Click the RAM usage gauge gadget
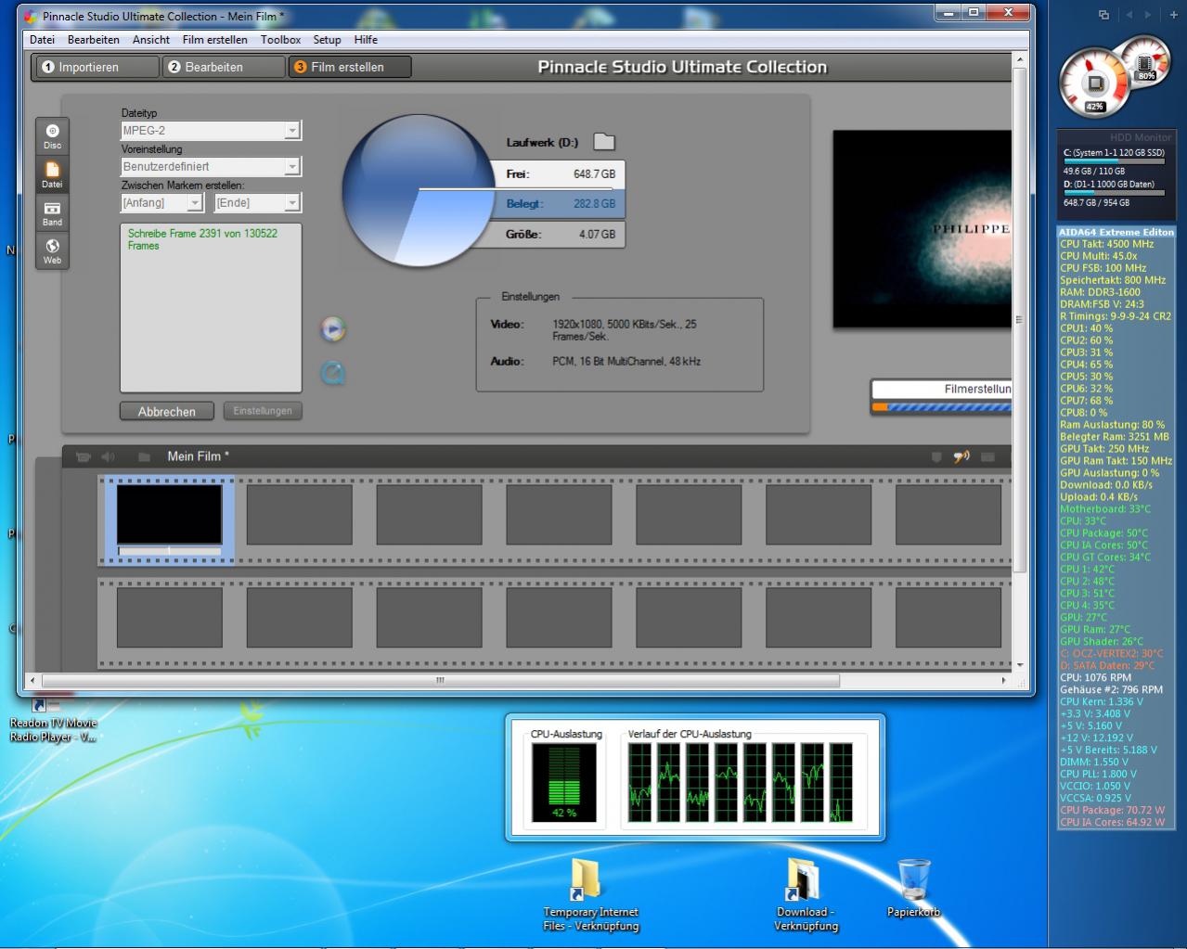 point(1145,62)
